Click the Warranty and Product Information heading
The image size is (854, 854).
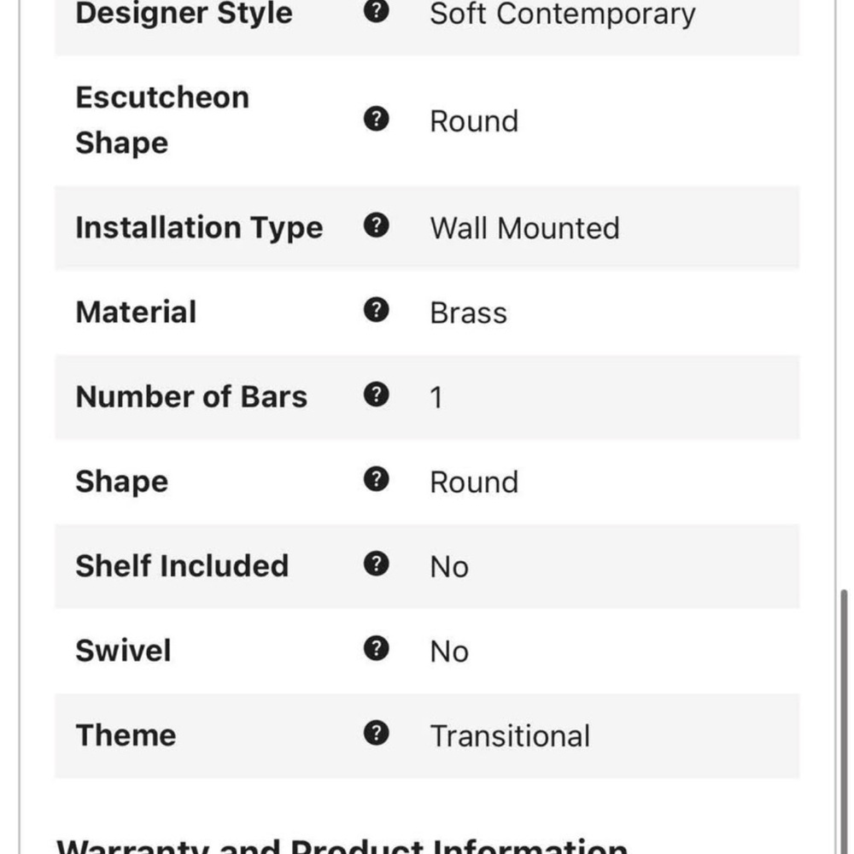pyautogui.click(x=342, y=845)
